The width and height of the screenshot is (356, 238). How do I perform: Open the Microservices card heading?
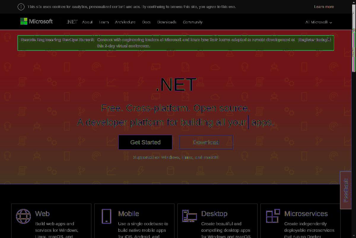point(306,214)
